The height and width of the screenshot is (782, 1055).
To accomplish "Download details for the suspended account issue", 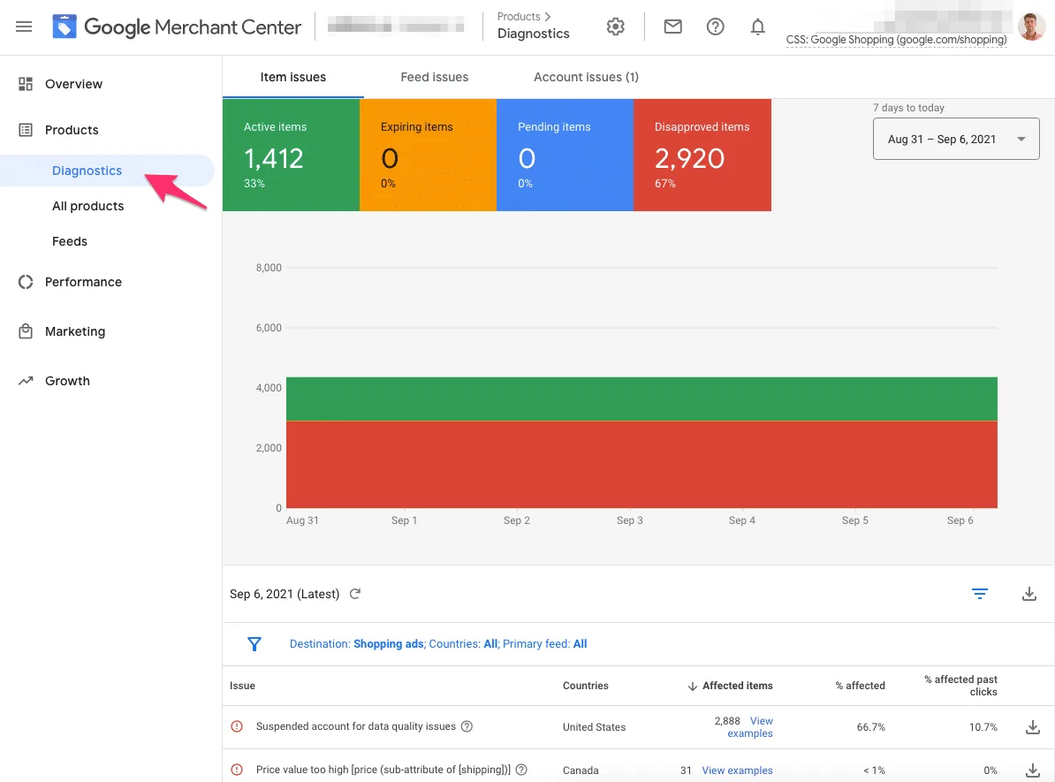I will pyautogui.click(x=1033, y=727).
